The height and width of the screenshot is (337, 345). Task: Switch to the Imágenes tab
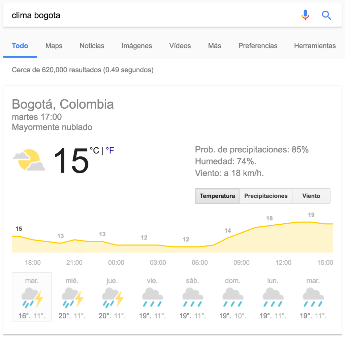coord(137,46)
